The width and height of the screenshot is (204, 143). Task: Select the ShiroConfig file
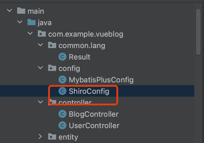point(89,91)
